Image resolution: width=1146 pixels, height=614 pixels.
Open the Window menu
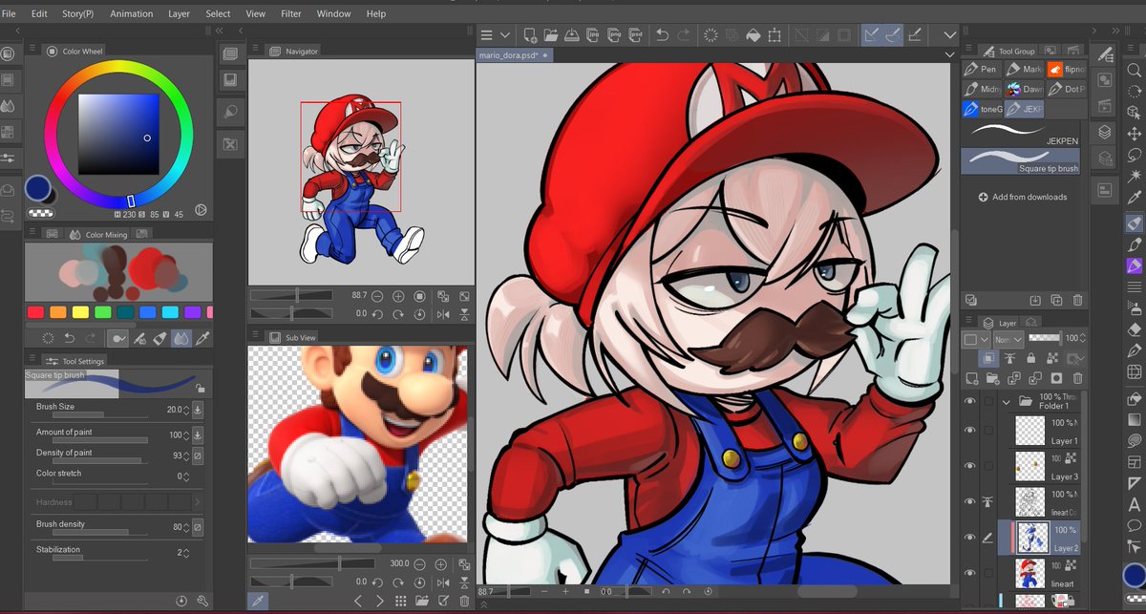pyautogui.click(x=333, y=13)
